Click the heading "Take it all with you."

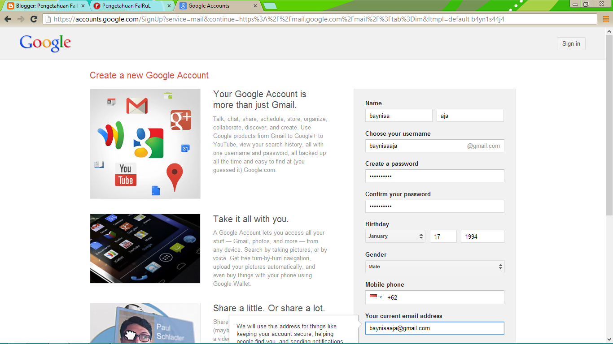[x=251, y=219]
